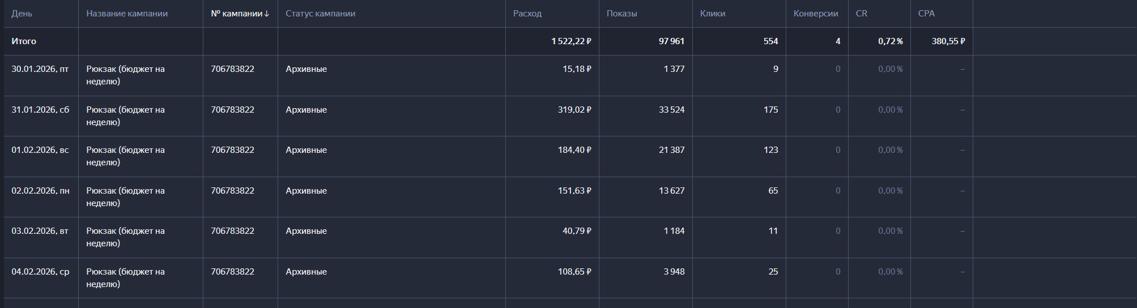1137x308 pixels.
Task: Select date 03.02.2026, вт
Action: tap(40, 231)
